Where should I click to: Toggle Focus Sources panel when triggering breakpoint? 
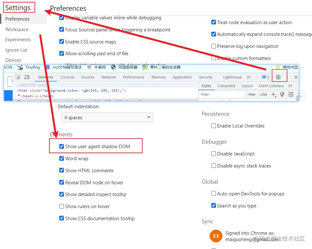pos(62,30)
